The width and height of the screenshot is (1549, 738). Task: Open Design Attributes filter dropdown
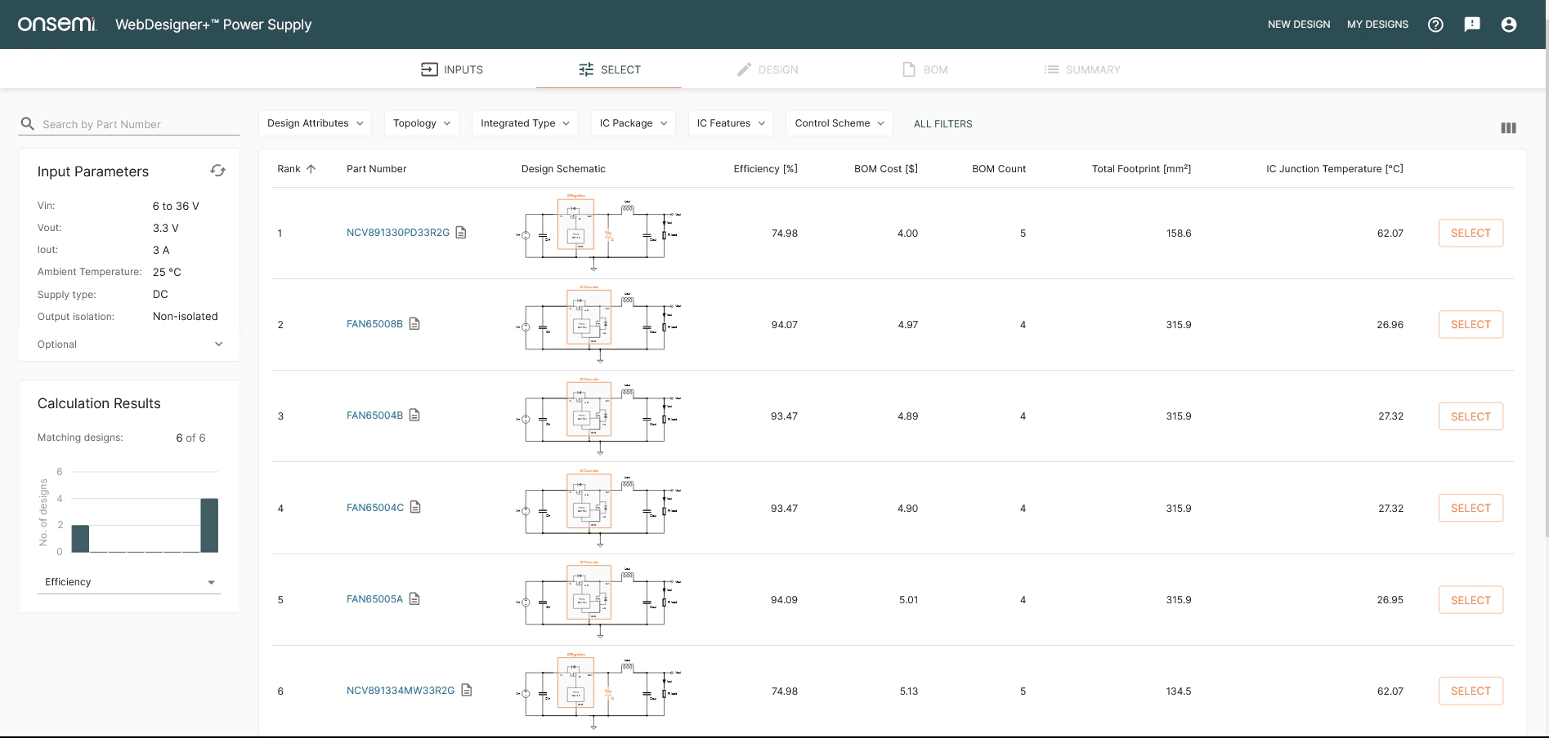click(316, 123)
